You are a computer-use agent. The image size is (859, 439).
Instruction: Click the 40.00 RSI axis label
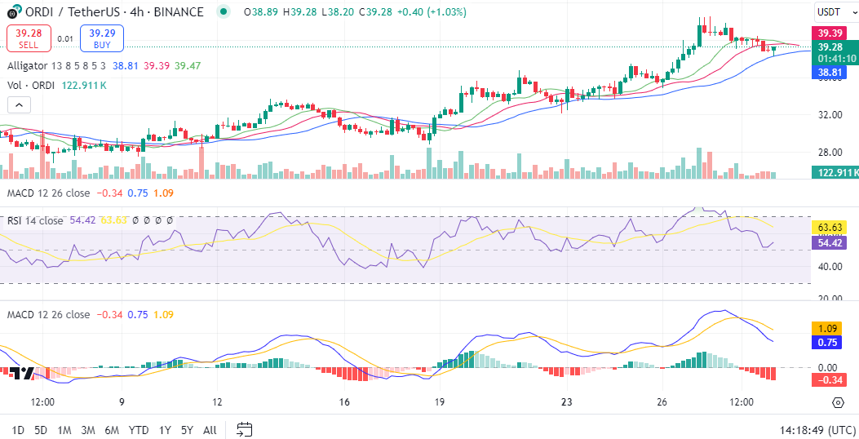click(829, 267)
